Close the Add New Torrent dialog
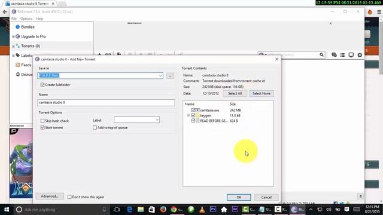The width and height of the screenshot is (383, 215). (276, 59)
